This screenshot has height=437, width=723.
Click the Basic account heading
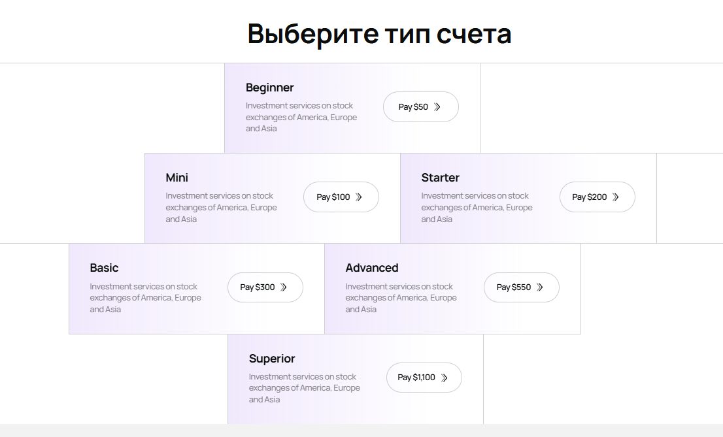104,268
